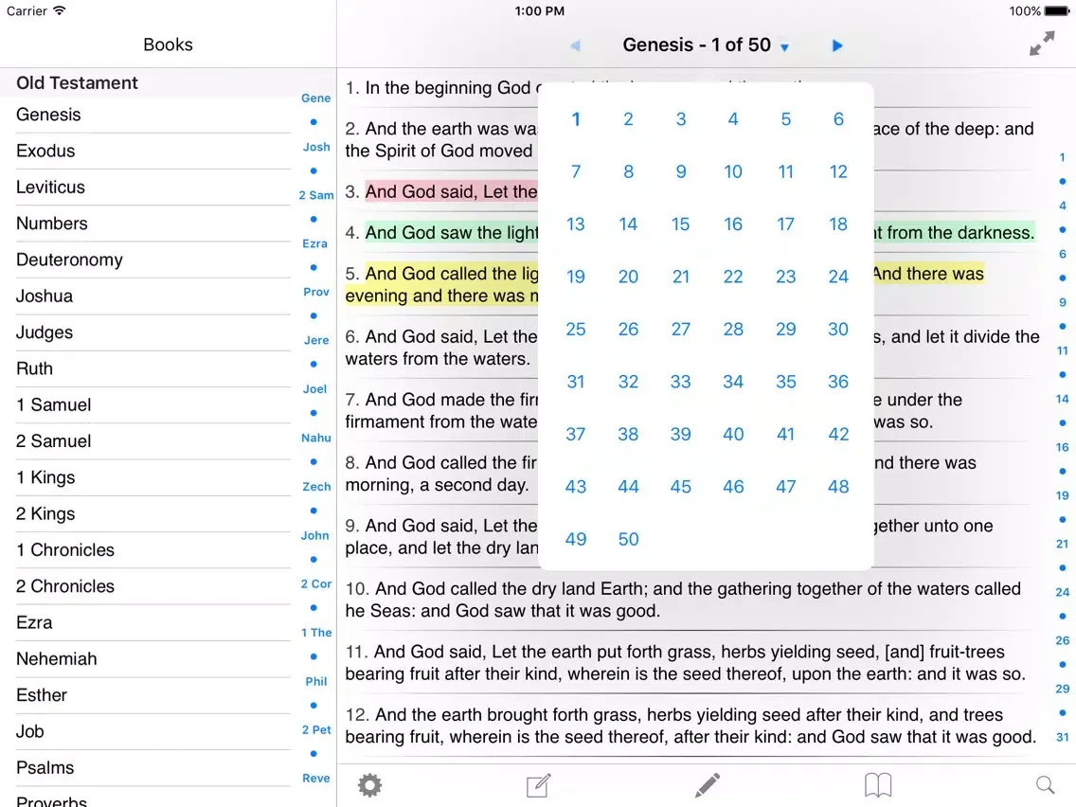
Task: Go to next chapter arrow
Action: (836, 45)
